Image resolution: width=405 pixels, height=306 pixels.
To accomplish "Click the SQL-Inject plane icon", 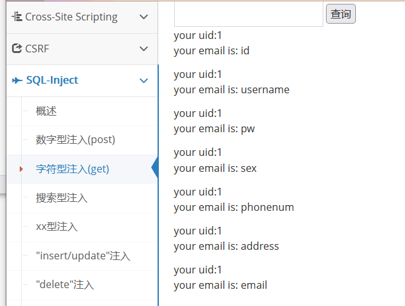I will coord(17,80).
